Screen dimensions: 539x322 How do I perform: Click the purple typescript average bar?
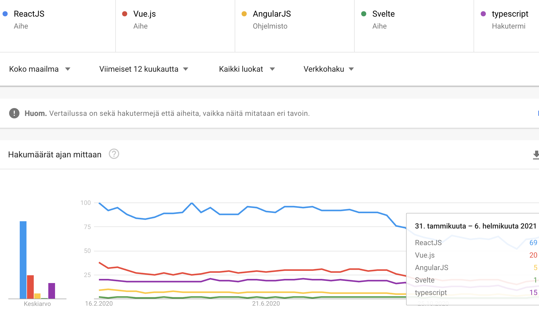coord(52,291)
